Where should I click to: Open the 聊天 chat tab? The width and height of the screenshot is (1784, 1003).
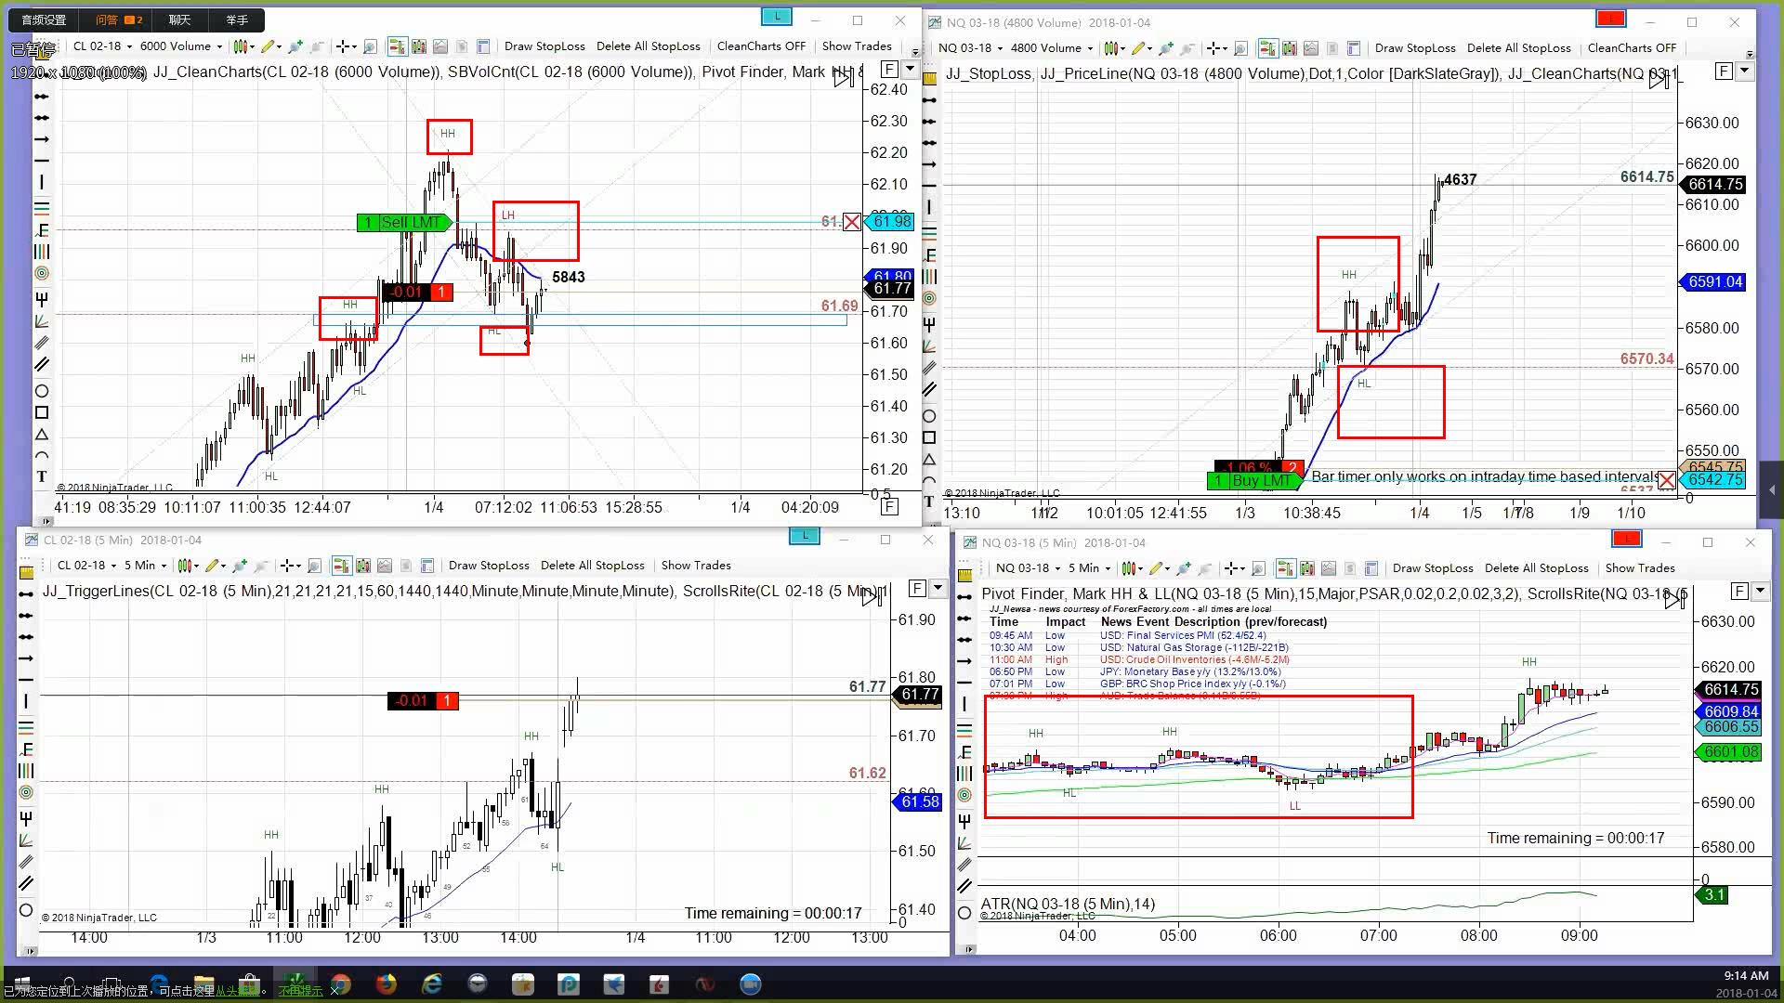[x=179, y=20]
